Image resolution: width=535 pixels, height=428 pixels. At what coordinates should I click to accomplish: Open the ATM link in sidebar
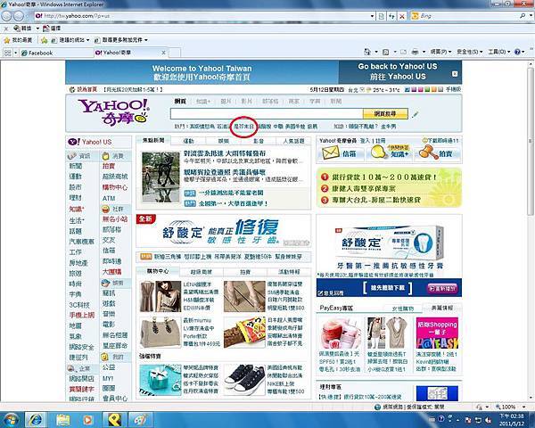point(109,198)
